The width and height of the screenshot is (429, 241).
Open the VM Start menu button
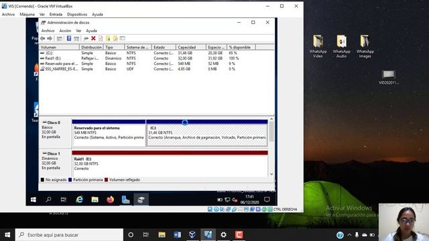(x=34, y=199)
